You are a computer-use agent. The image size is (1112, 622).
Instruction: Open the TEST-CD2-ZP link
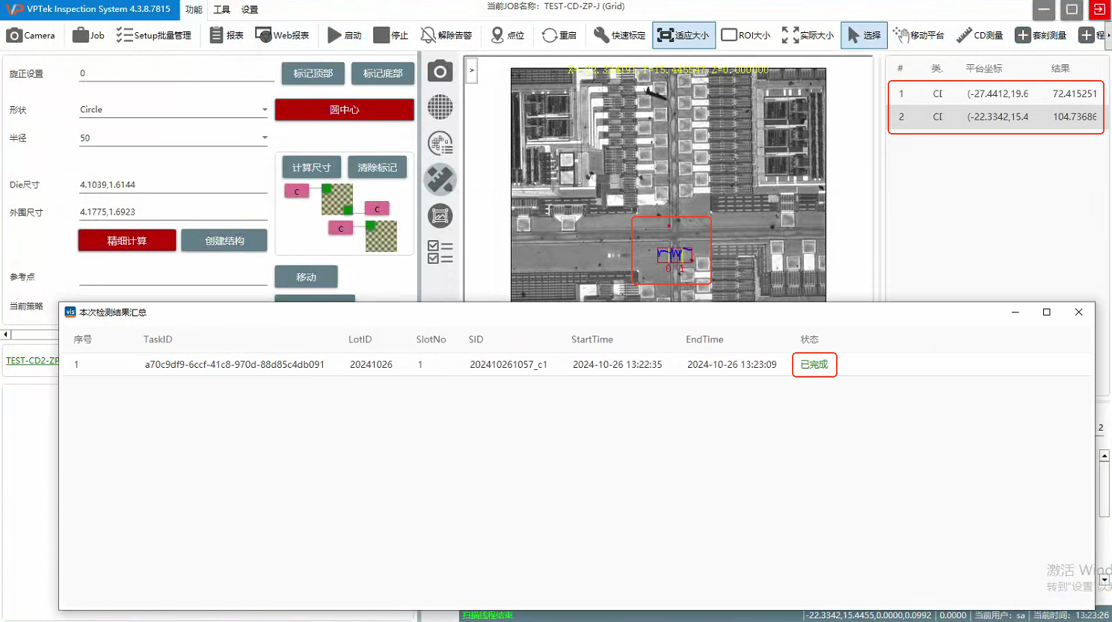click(x=32, y=360)
